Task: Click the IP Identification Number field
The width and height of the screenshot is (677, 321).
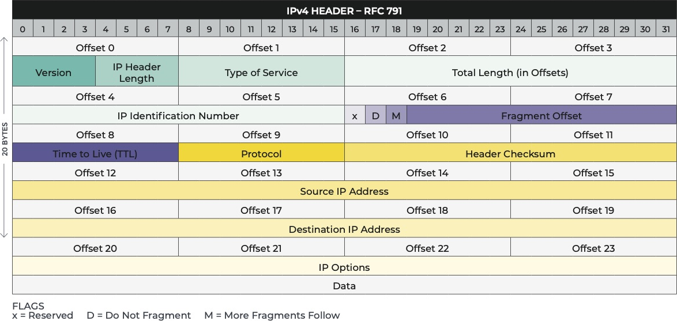Action: pos(178,116)
